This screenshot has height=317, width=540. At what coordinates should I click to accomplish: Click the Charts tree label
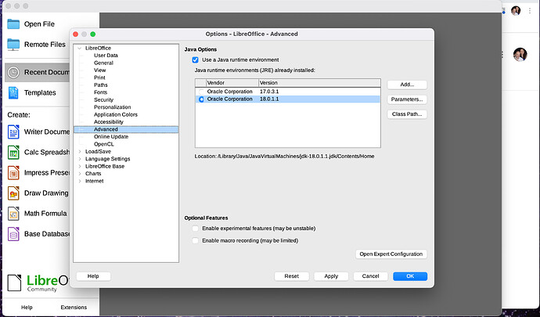[93, 174]
